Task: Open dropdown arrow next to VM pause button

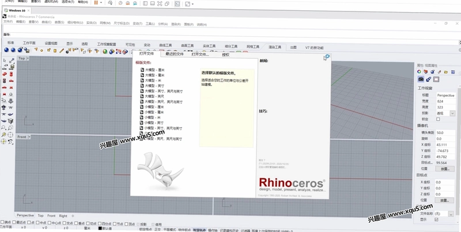Action: point(101,3)
